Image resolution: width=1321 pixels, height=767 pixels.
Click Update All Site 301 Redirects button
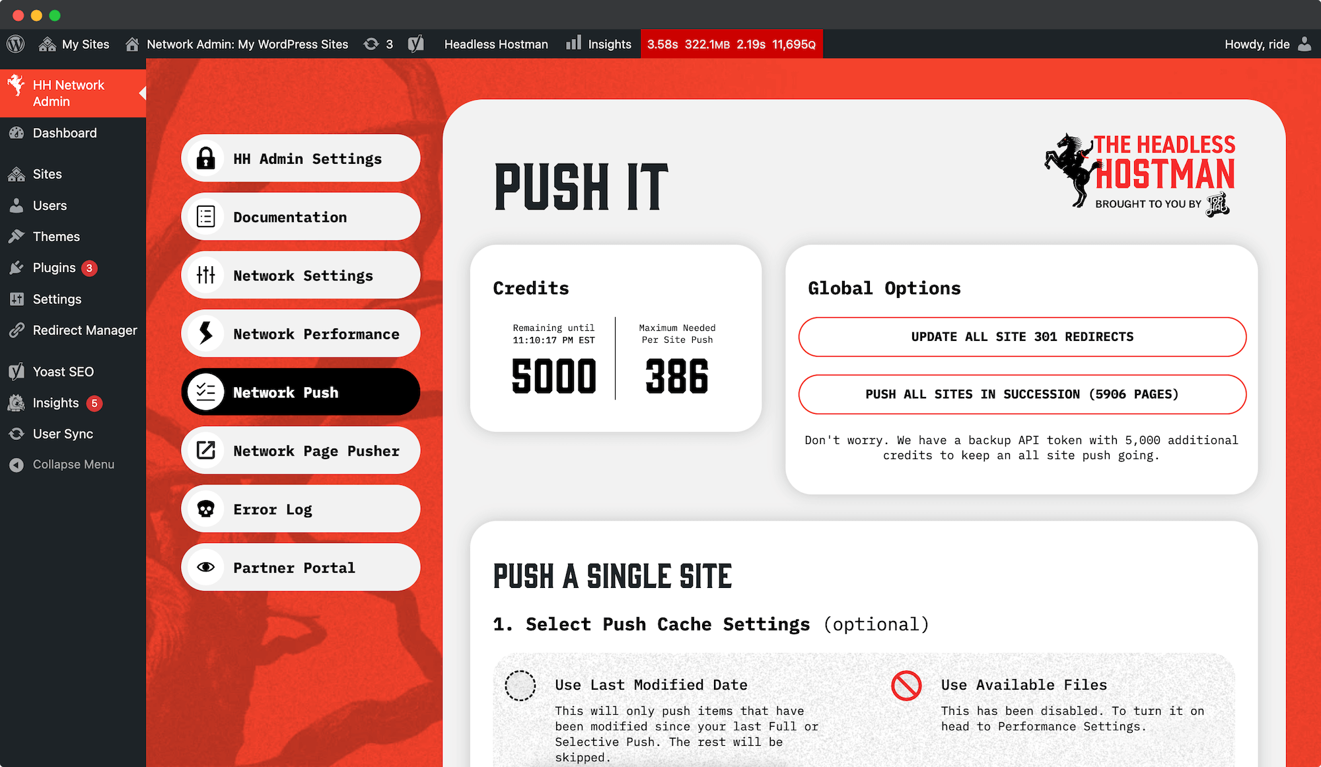click(x=1022, y=337)
